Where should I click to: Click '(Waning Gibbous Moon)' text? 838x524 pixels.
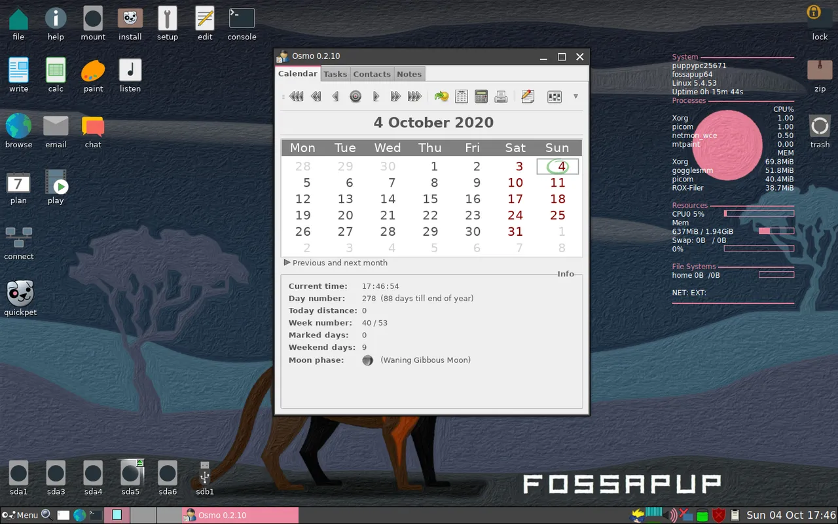[426, 360]
